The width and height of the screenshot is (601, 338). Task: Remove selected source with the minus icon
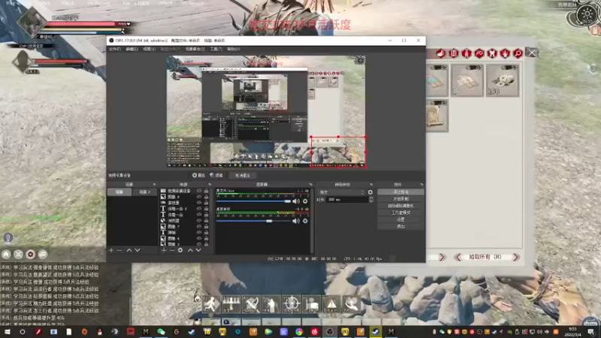(x=172, y=250)
